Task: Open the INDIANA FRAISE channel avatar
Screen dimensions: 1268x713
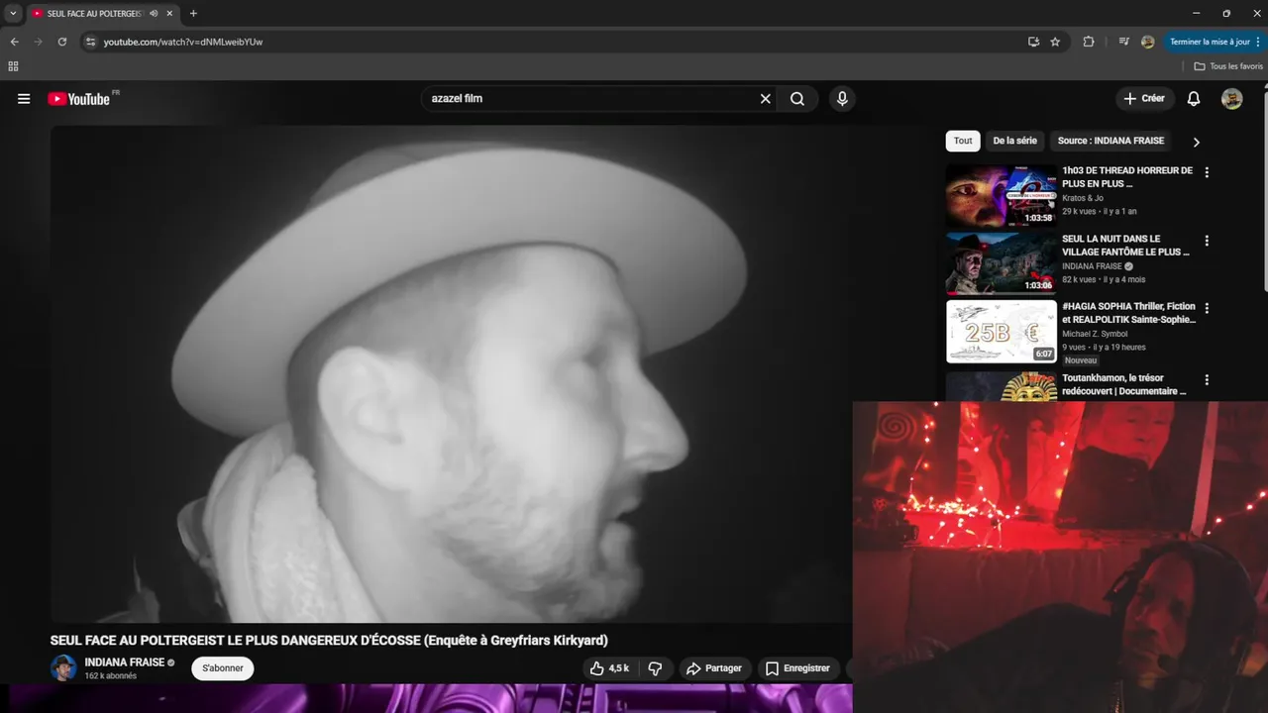Action: click(63, 667)
